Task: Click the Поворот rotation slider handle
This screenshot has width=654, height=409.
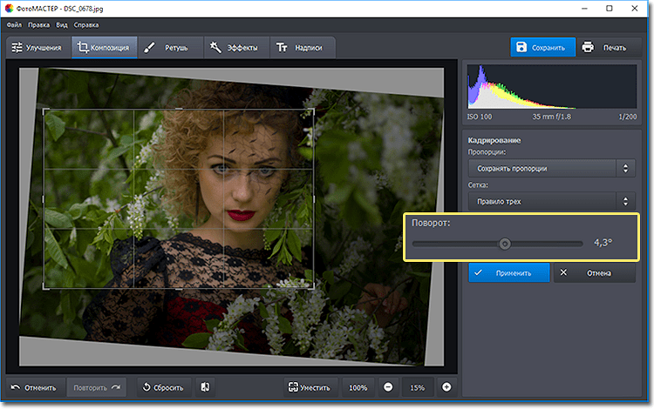Action: click(x=504, y=244)
